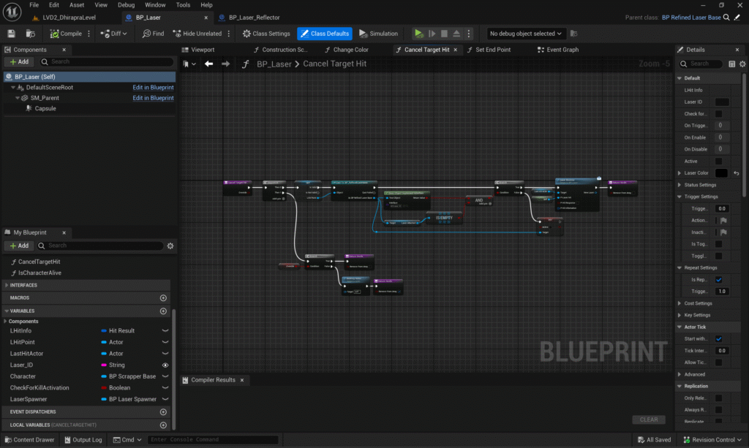Open the play options menu dots
The image size is (749, 448).
tap(469, 34)
